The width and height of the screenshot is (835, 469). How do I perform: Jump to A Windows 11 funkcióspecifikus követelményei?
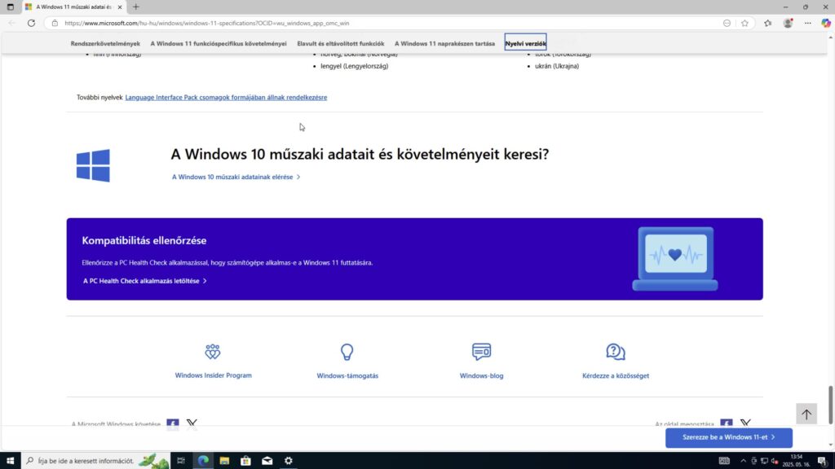[219, 44]
